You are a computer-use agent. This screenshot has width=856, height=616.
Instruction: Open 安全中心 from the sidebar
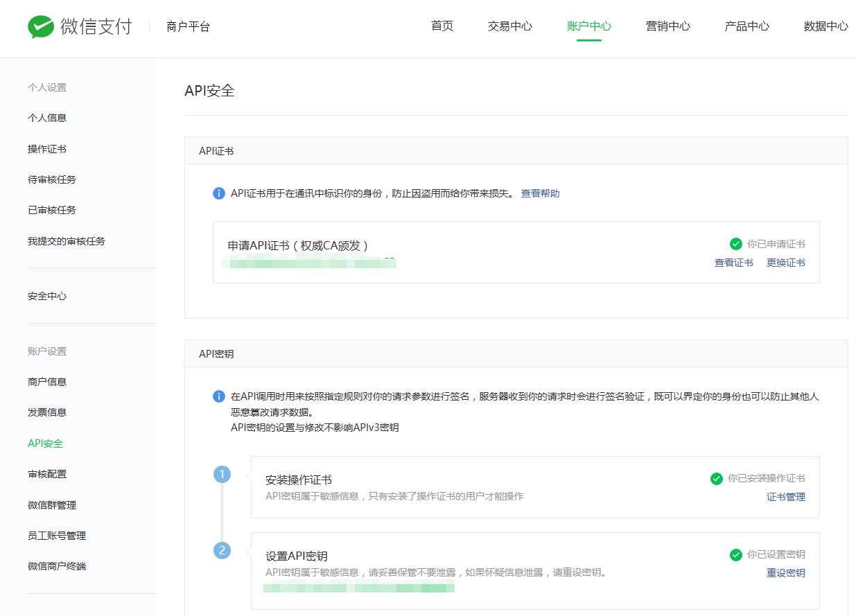(x=47, y=296)
